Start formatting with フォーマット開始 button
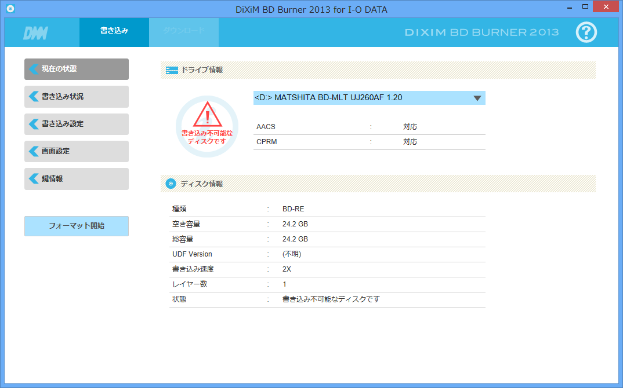The height and width of the screenshot is (388, 623). point(77,226)
